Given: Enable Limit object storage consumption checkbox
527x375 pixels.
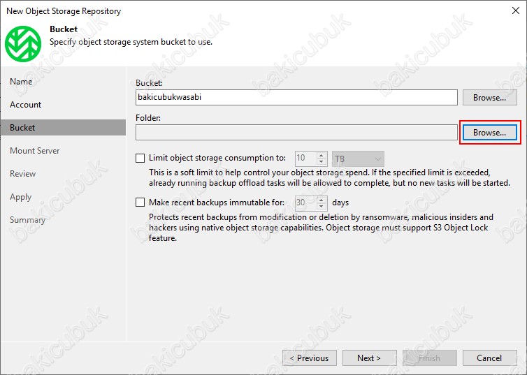Looking at the screenshot, I should [140, 158].
